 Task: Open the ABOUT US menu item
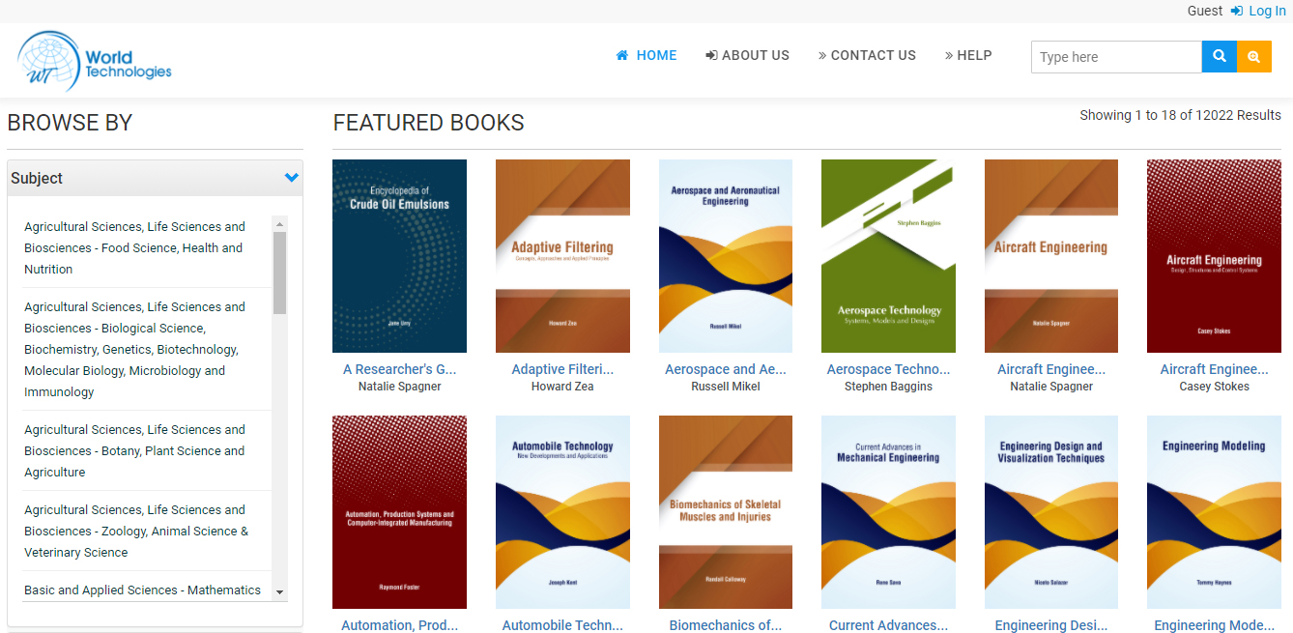click(x=747, y=55)
